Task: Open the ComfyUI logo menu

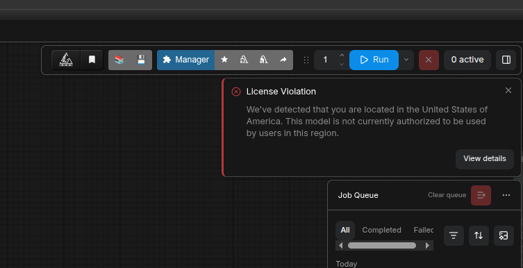Action: pos(66,60)
